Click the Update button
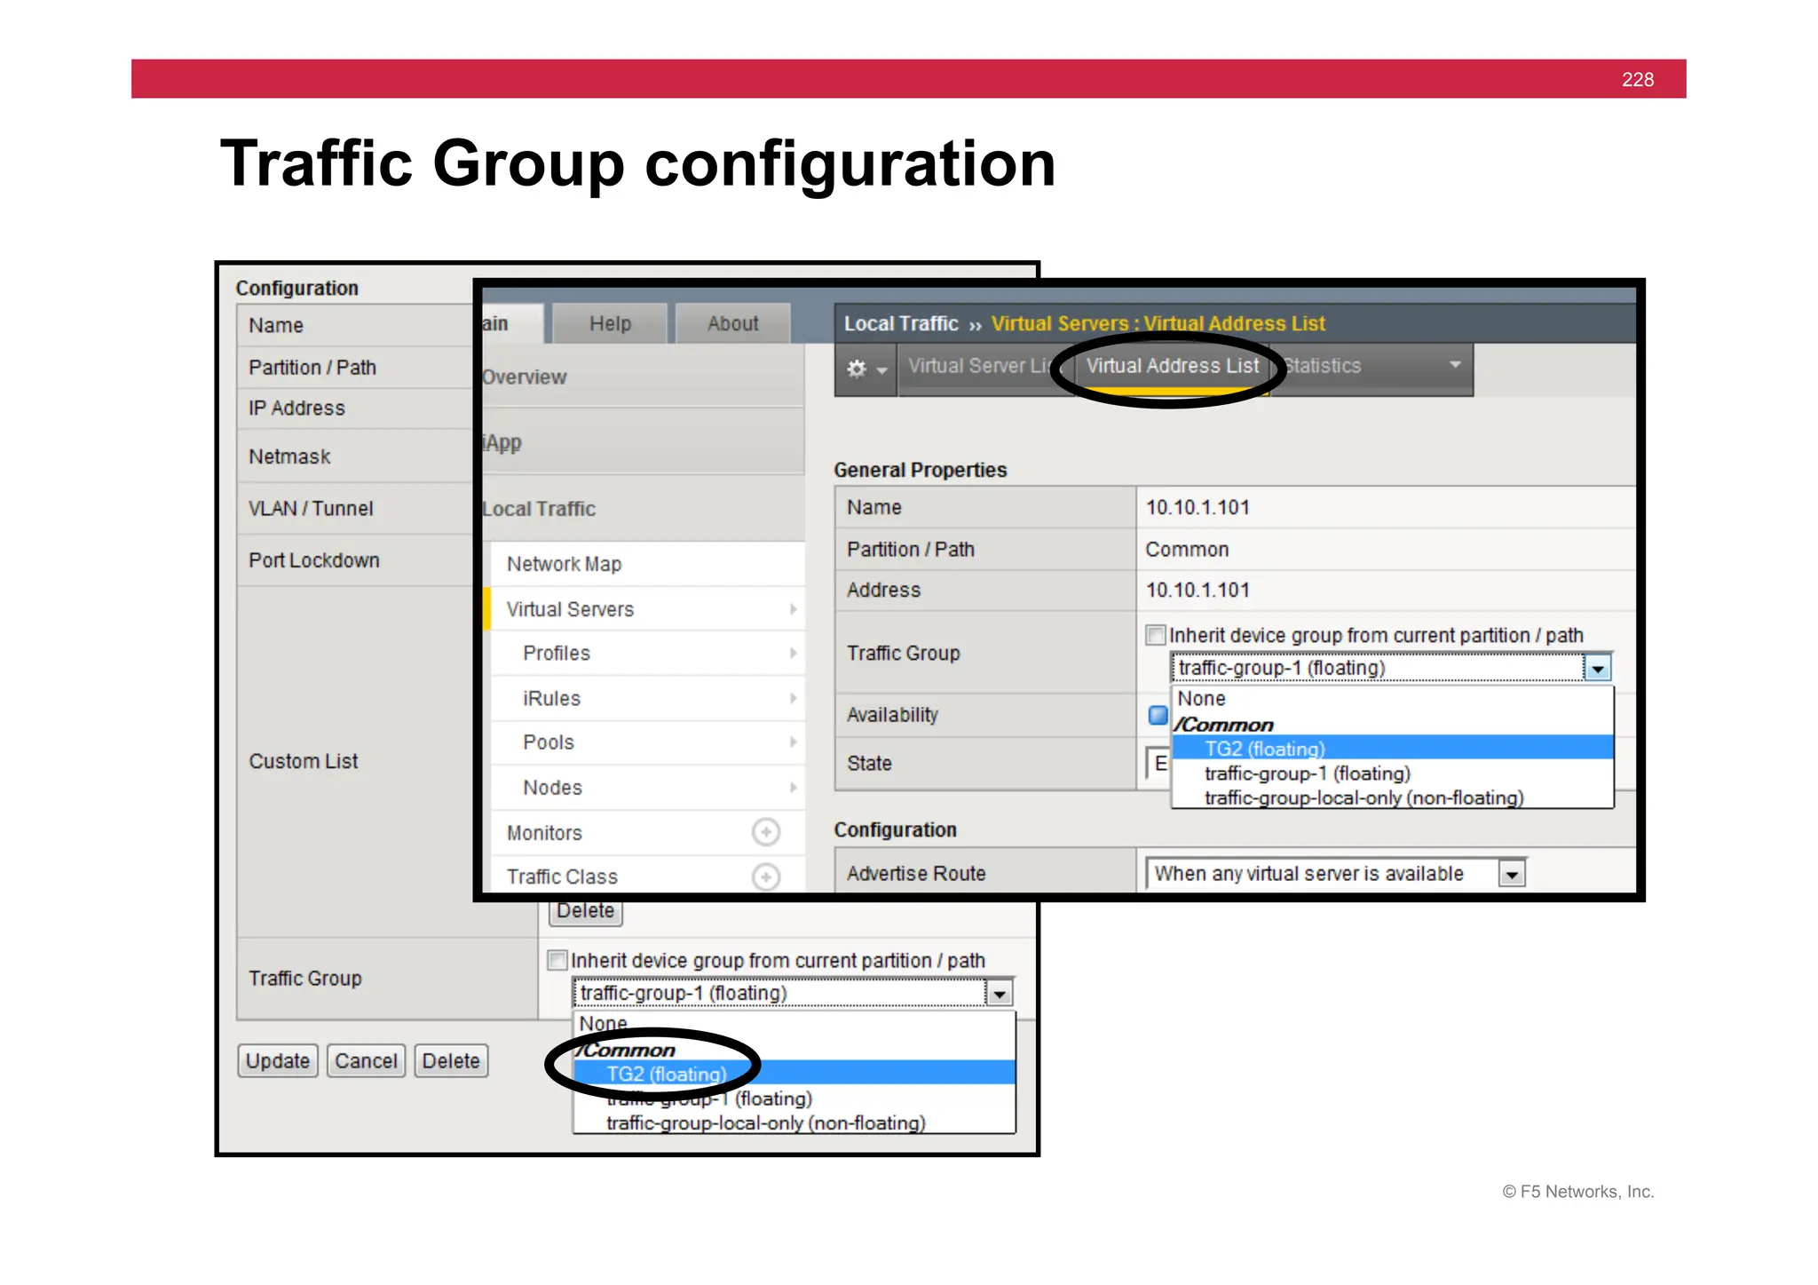 click(x=278, y=1061)
